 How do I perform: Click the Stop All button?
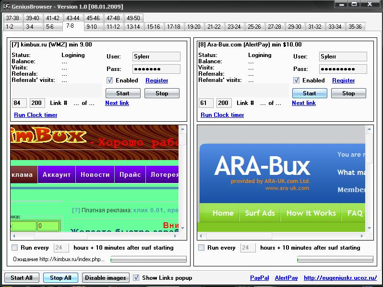(60, 278)
